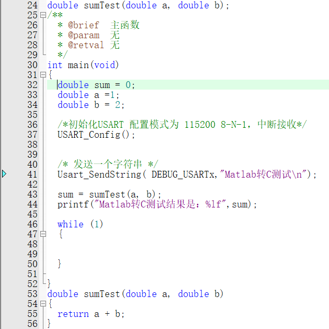
Task: Click the '@param' comment tag
Action: 84,35
